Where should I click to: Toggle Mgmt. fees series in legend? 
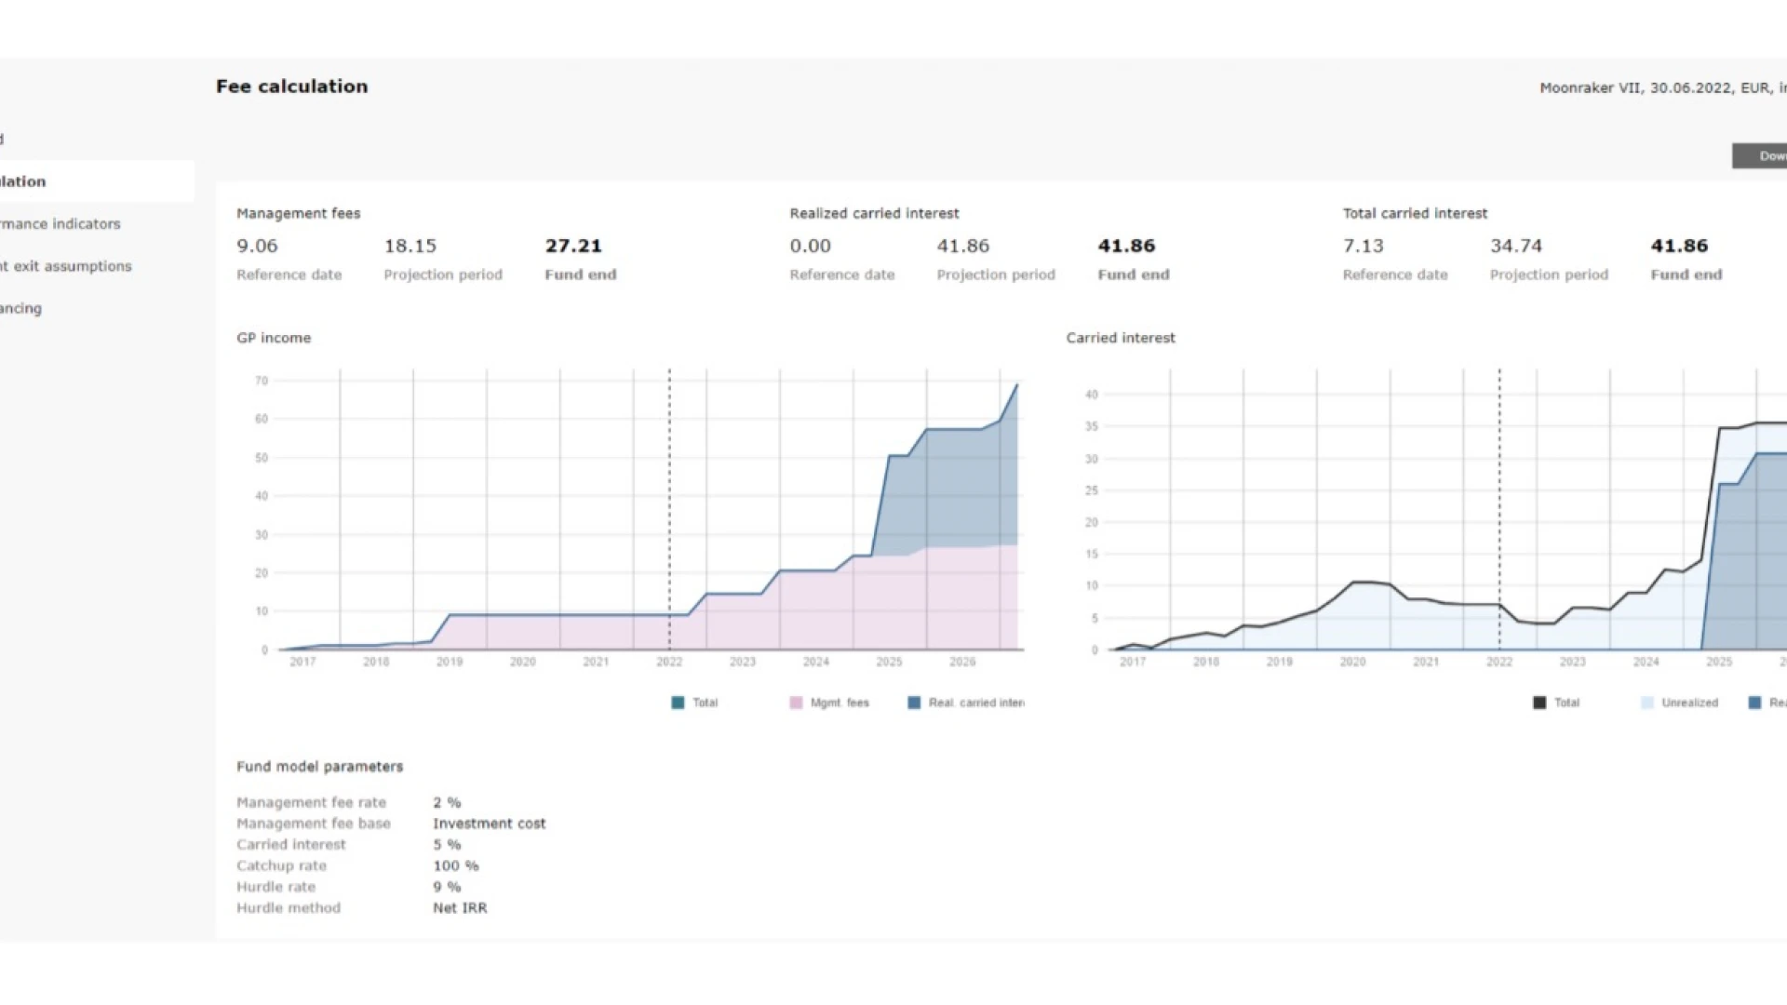click(839, 703)
